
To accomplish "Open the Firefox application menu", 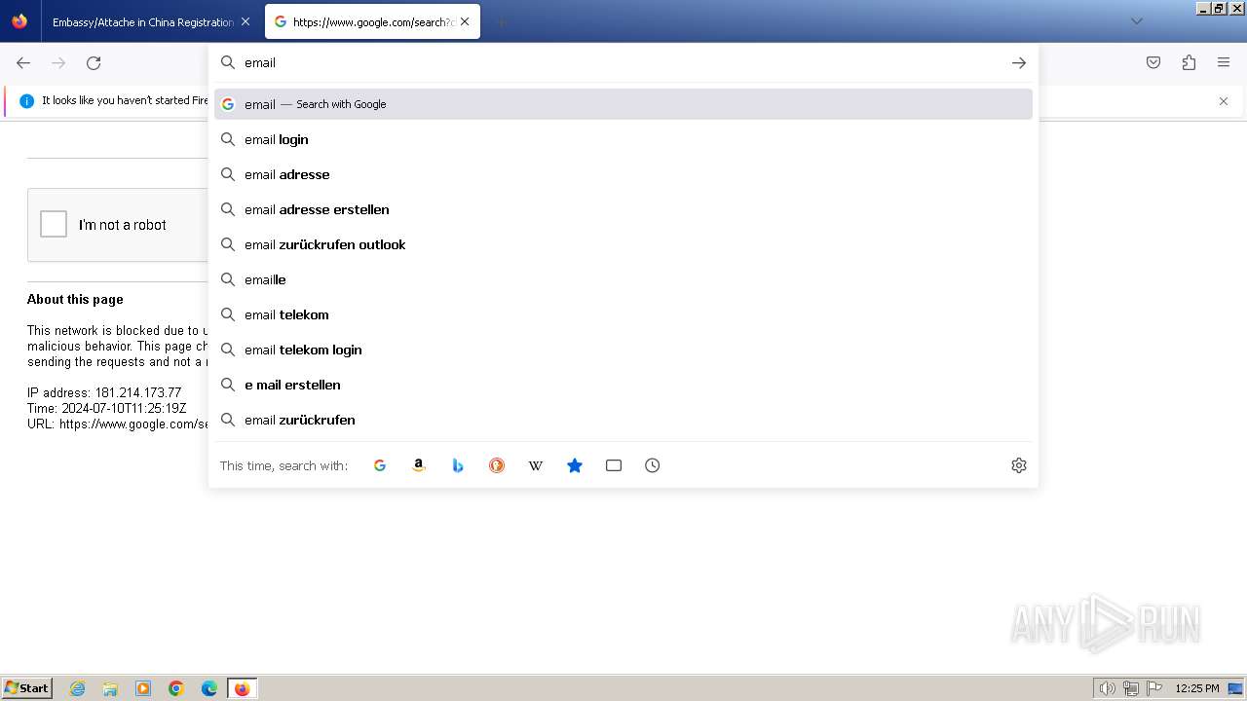I will (x=1224, y=62).
